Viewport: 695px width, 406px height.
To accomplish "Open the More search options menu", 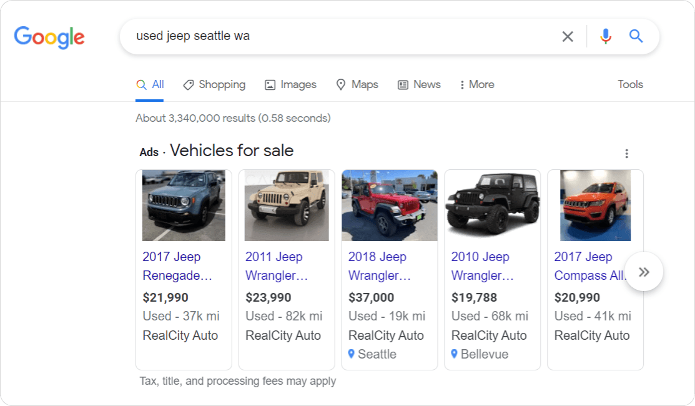I will [476, 84].
